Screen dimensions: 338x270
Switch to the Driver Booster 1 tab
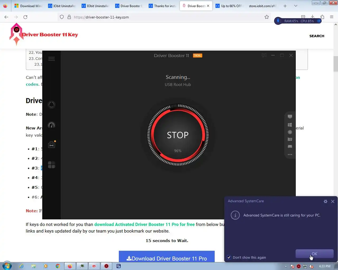pyautogui.click(x=129, y=6)
